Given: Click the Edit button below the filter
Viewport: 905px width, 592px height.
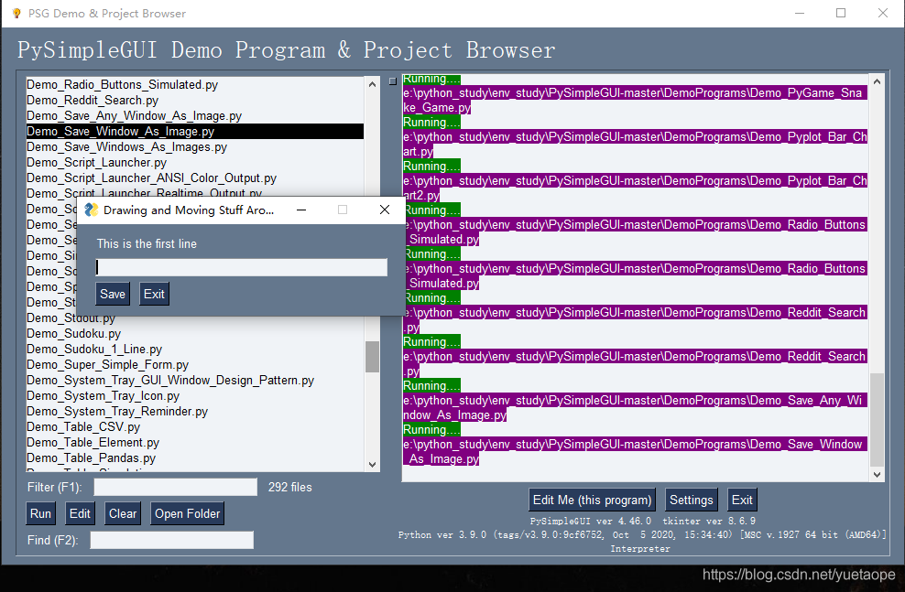Looking at the screenshot, I should point(80,513).
